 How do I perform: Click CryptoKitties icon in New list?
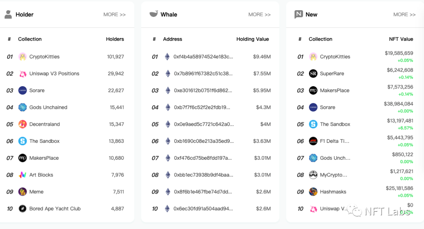313,57
